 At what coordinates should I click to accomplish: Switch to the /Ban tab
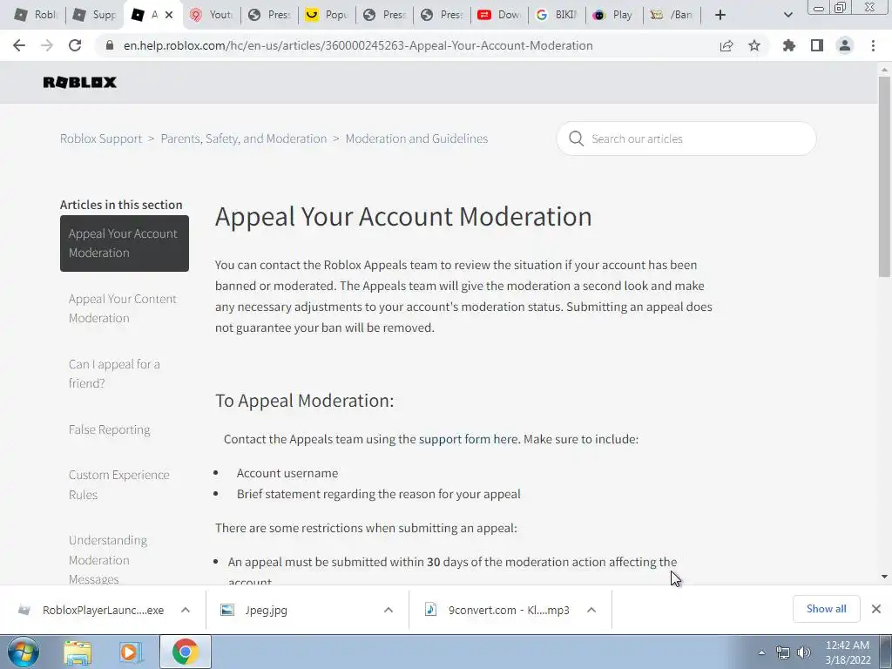pyautogui.click(x=672, y=15)
